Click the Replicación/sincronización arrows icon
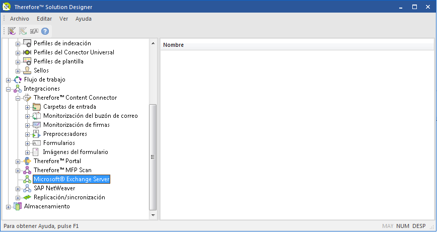437x232 pixels. (x=27, y=197)
